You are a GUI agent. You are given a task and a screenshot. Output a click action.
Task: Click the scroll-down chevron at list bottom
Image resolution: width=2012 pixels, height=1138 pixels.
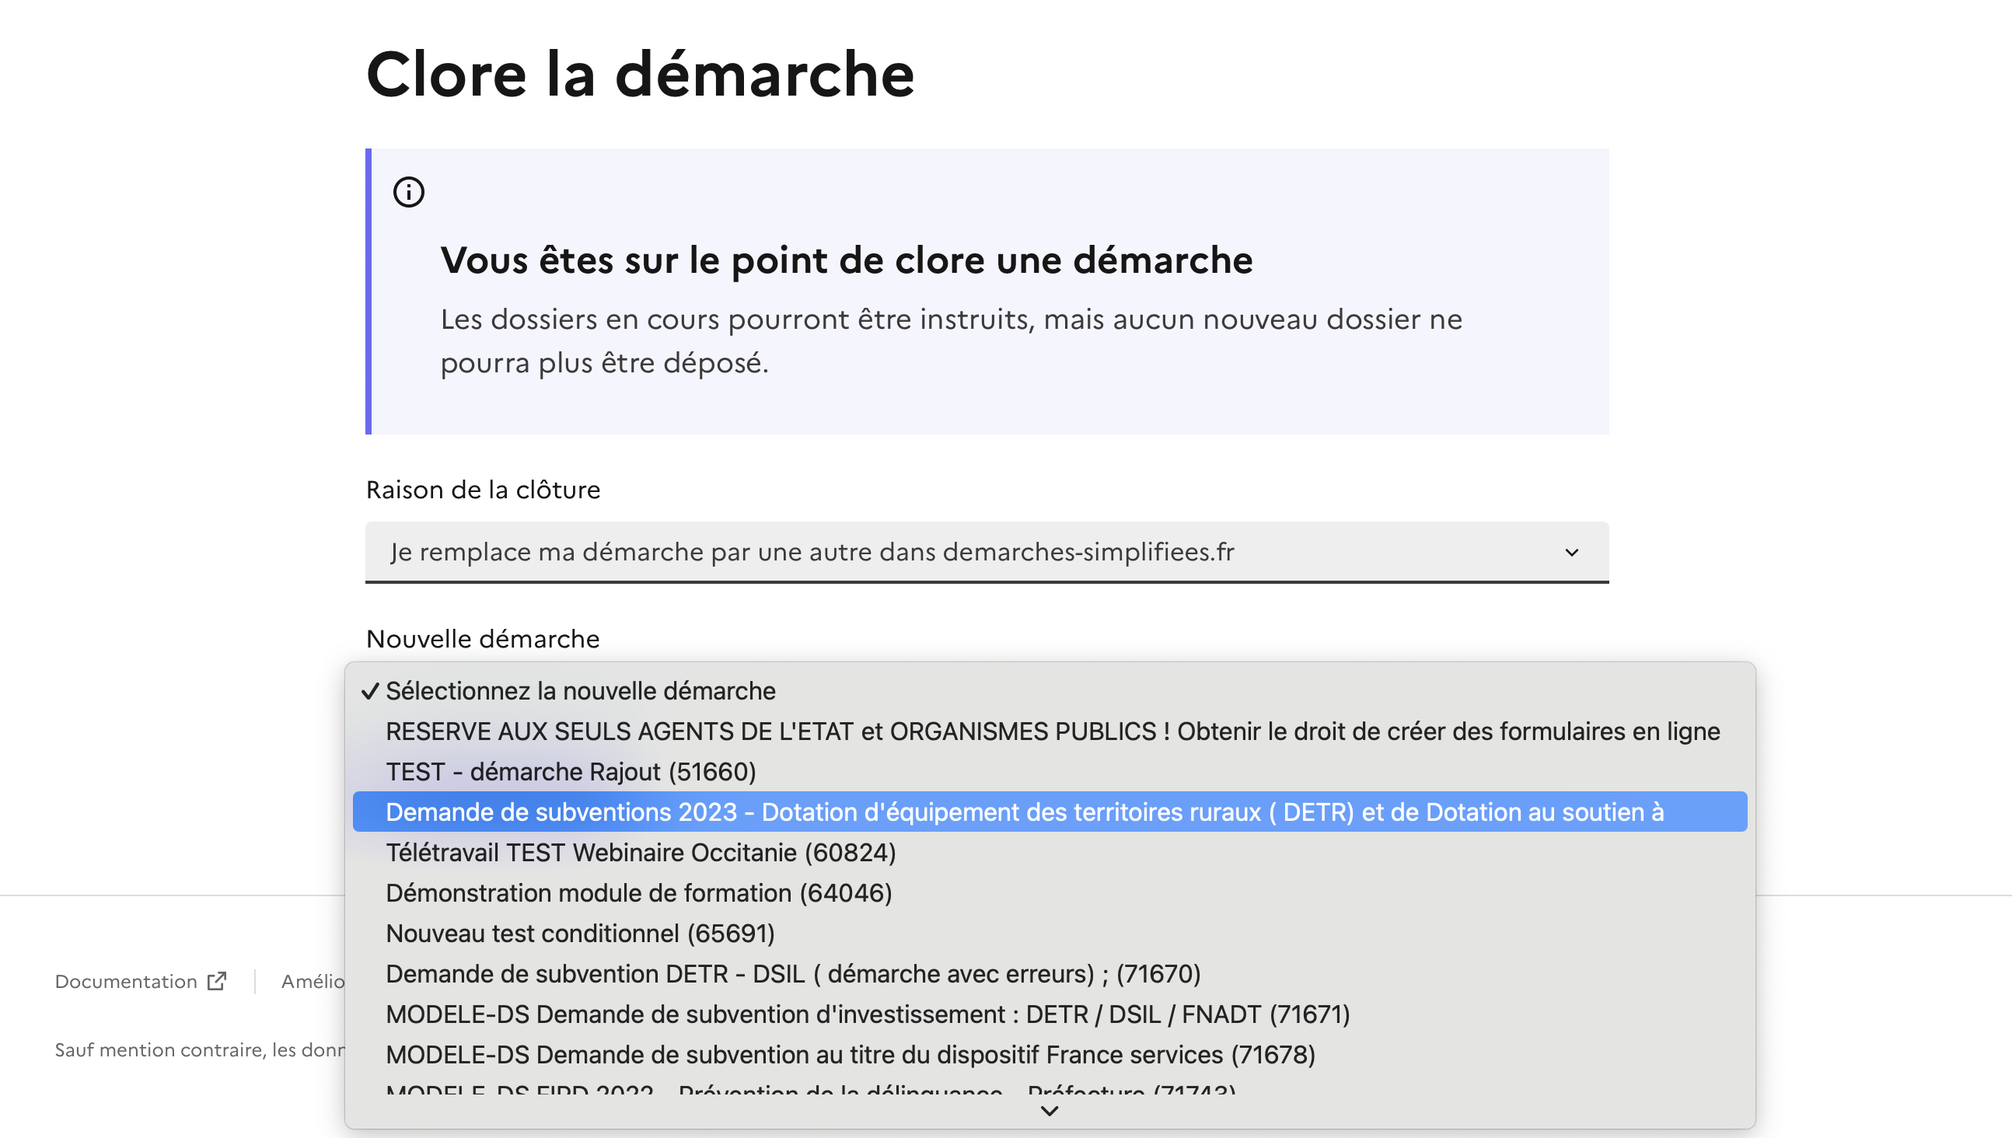1049,1111
